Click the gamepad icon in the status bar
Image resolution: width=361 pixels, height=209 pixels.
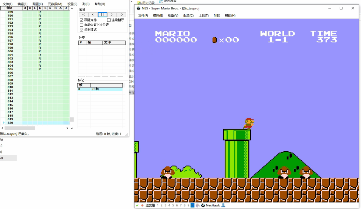pos(197,205)
